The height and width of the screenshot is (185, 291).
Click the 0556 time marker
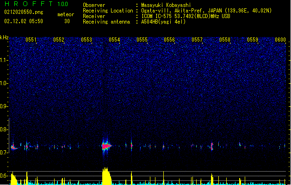pos(169,40)
